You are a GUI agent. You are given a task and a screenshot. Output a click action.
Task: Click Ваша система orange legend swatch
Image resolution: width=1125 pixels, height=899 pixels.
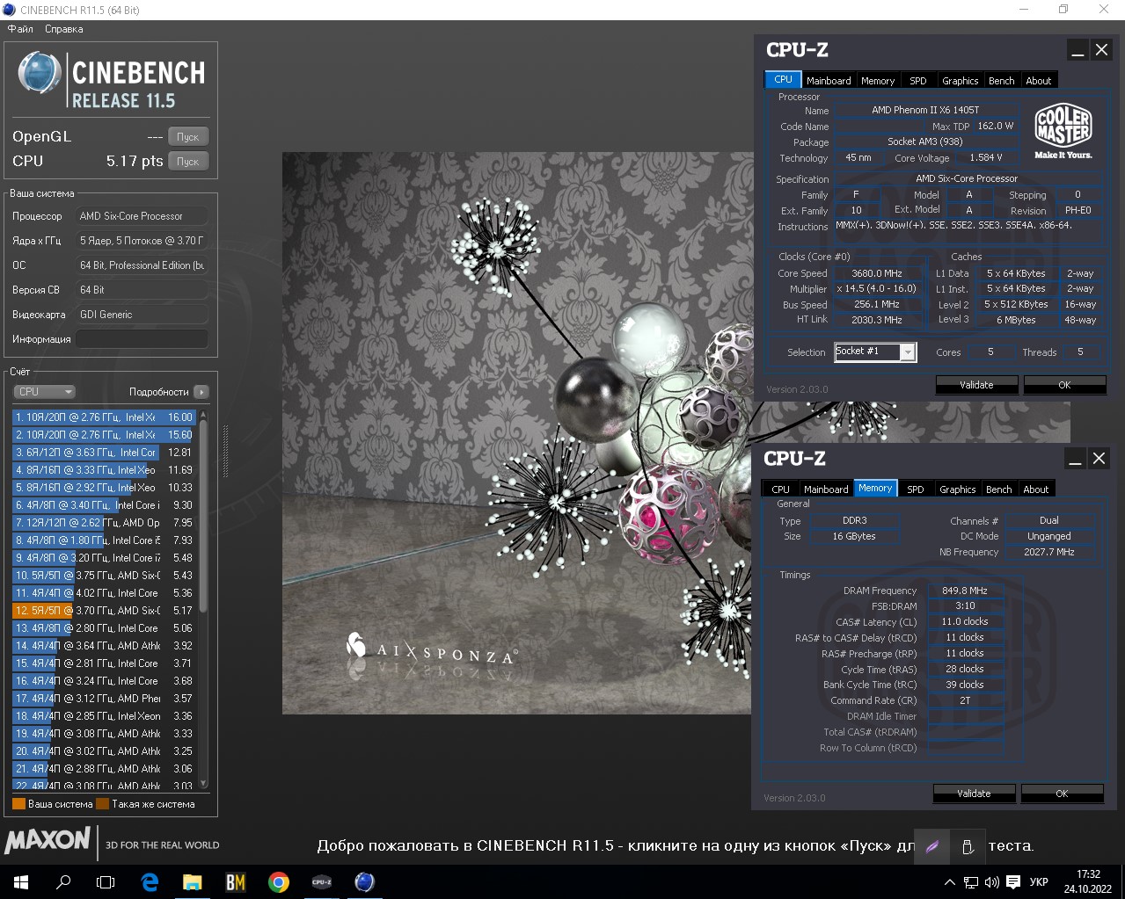(x=18, y=804)
